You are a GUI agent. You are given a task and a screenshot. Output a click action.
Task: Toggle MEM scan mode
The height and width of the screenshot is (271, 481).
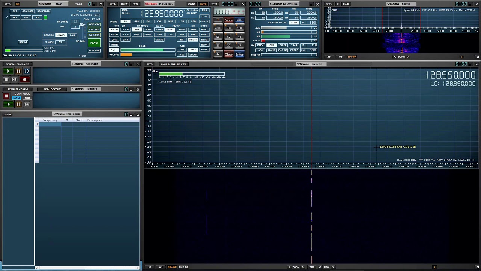click(27, 98)
